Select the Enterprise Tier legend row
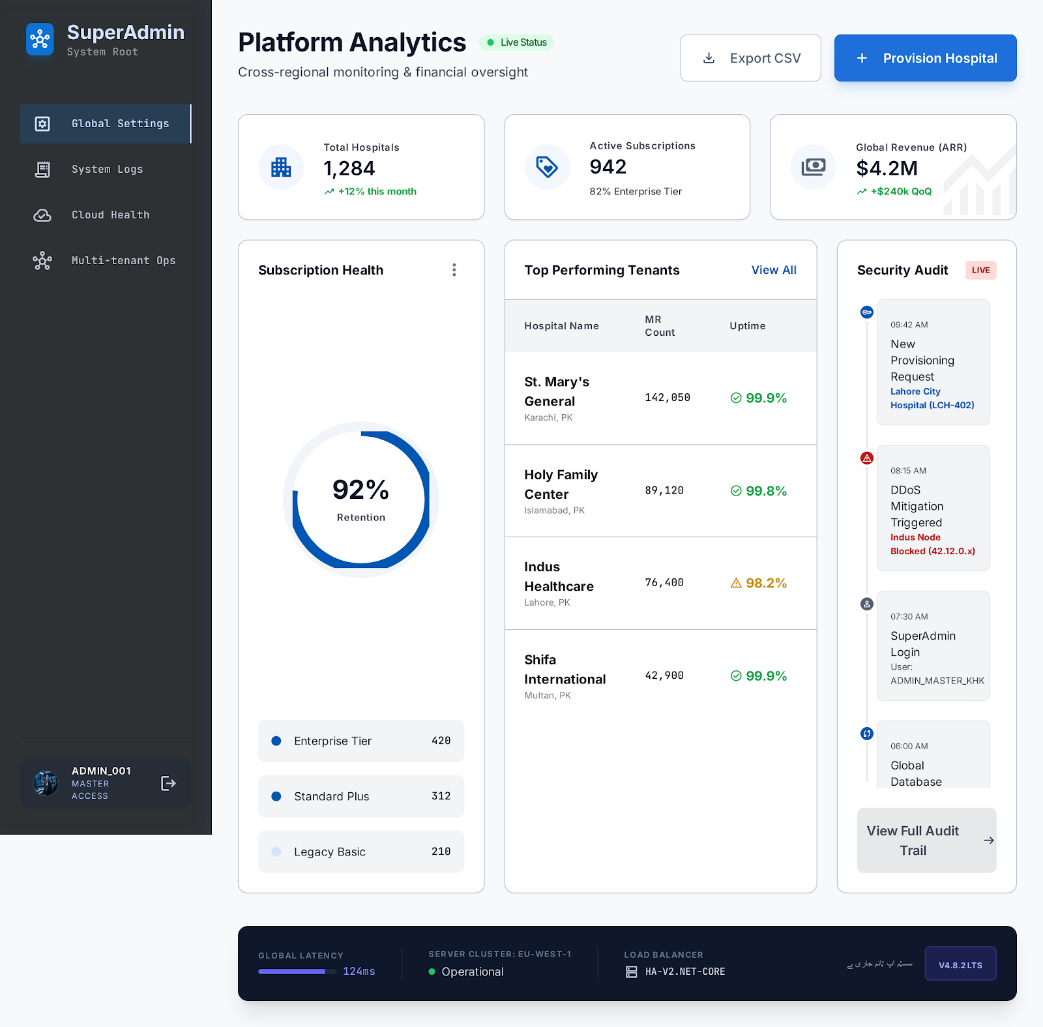 361,741
